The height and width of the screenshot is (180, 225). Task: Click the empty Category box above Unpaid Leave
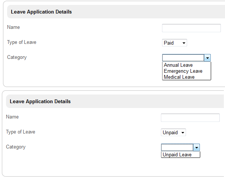177,147
